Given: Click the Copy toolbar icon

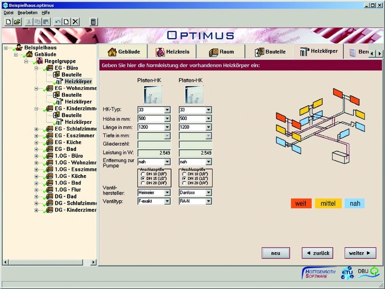Looking at the screenshot, I should [x=38, y=22].
